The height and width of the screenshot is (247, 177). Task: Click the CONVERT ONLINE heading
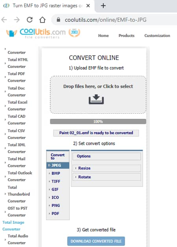tap(94, 58)
